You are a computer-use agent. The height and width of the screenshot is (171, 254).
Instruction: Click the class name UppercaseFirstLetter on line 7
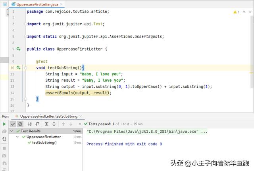coord(79,49)
